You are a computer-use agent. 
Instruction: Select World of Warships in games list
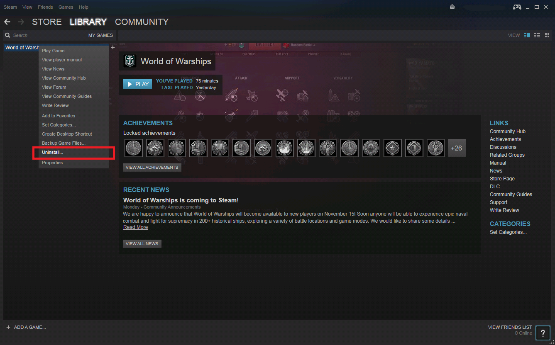point(22,48)
